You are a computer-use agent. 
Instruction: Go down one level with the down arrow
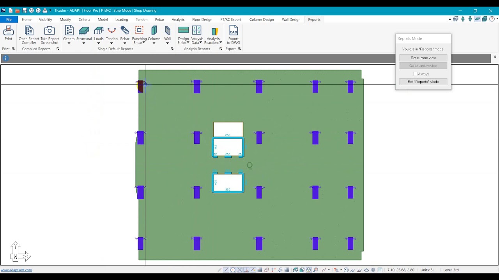tap(470, 19)
